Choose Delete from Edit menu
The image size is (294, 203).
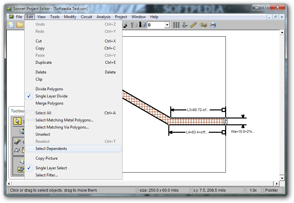click(x=73, y=72)
